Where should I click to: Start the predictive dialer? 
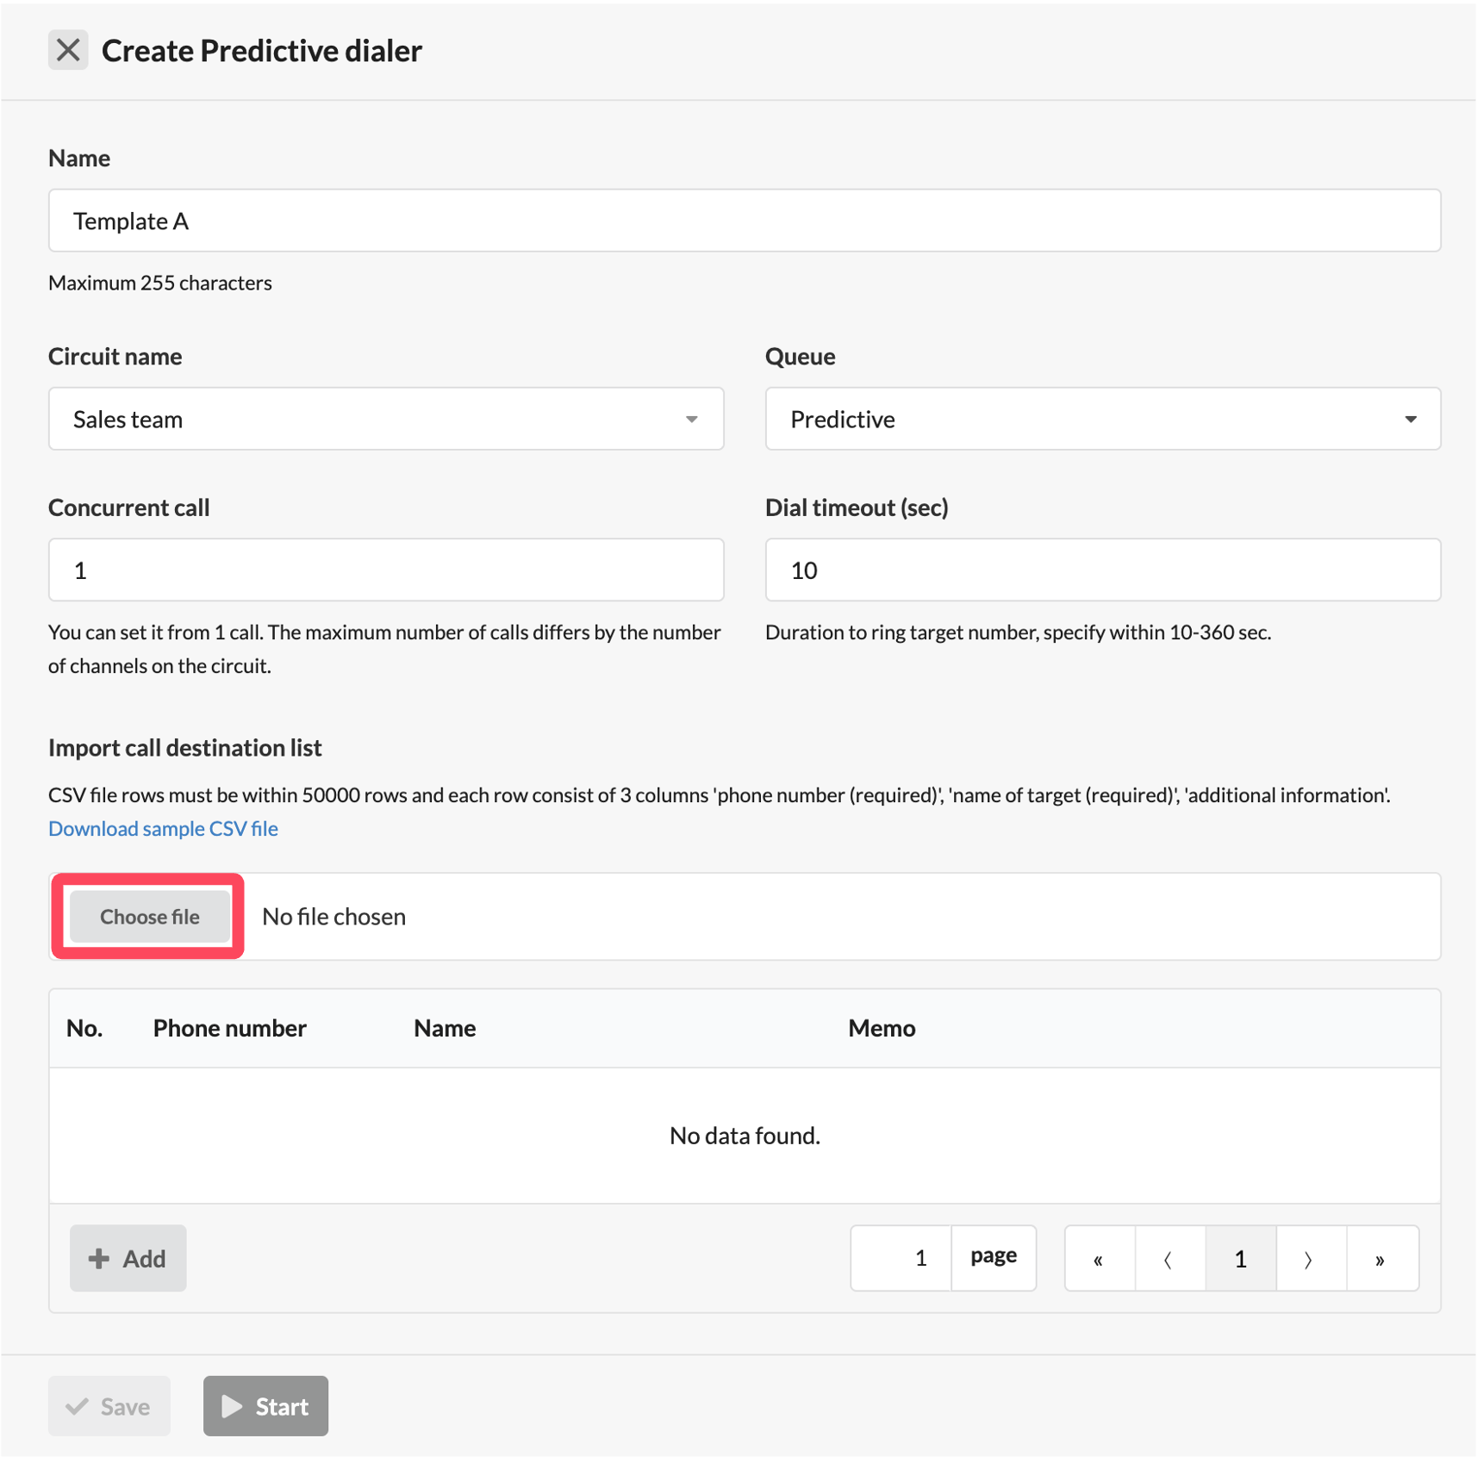click(x=265, y=1406)
